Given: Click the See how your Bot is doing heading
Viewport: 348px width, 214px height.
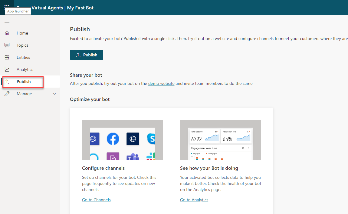Looking at the screenshot, I should [209, 168].
